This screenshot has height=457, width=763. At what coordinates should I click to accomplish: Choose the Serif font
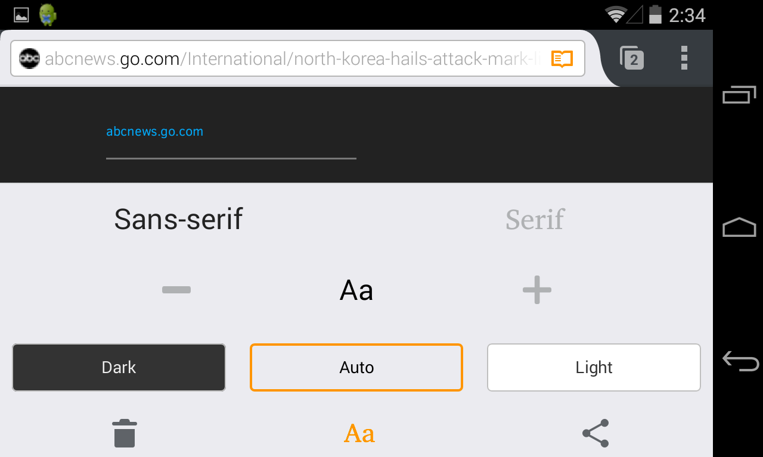coord(535,219)
